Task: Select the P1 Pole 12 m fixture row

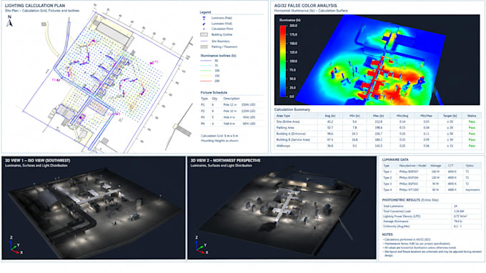Action: click(x=232, y=105)
